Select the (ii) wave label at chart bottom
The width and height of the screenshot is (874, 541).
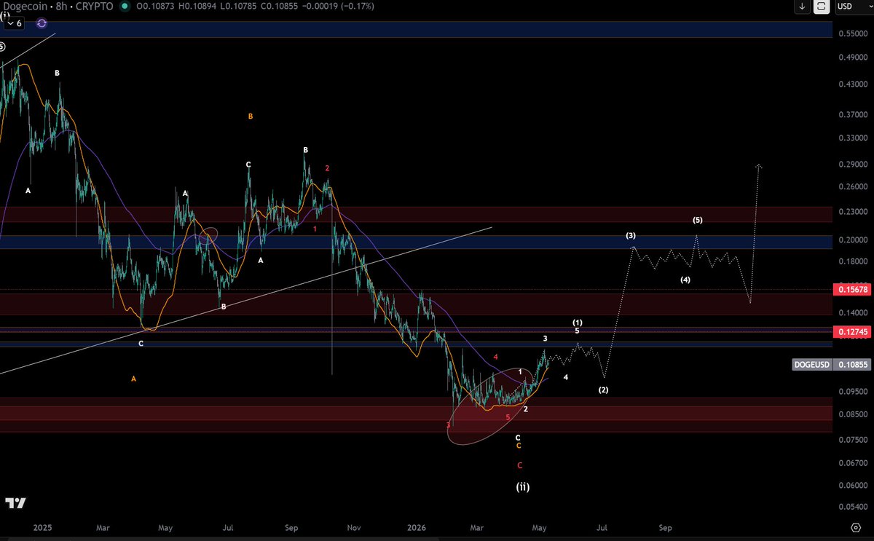[523, 488]
